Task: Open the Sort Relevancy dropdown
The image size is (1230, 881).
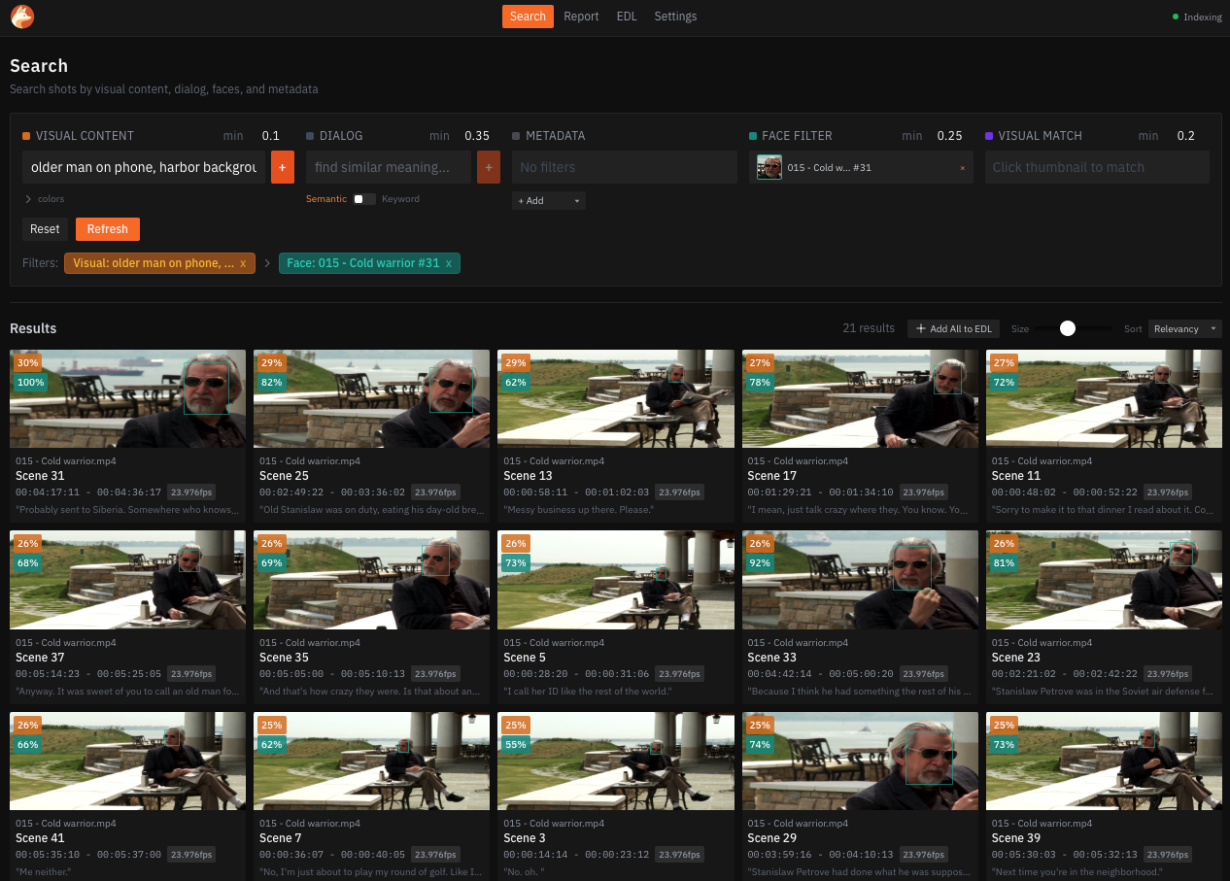Action: point(1184,329)
